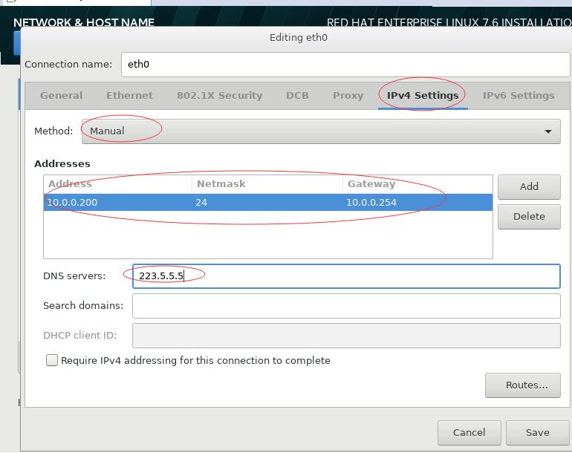Select the IPv4 Settings tab
This screenshot has height=453, width=572.
pyautogui.click(x=422, y=95)
